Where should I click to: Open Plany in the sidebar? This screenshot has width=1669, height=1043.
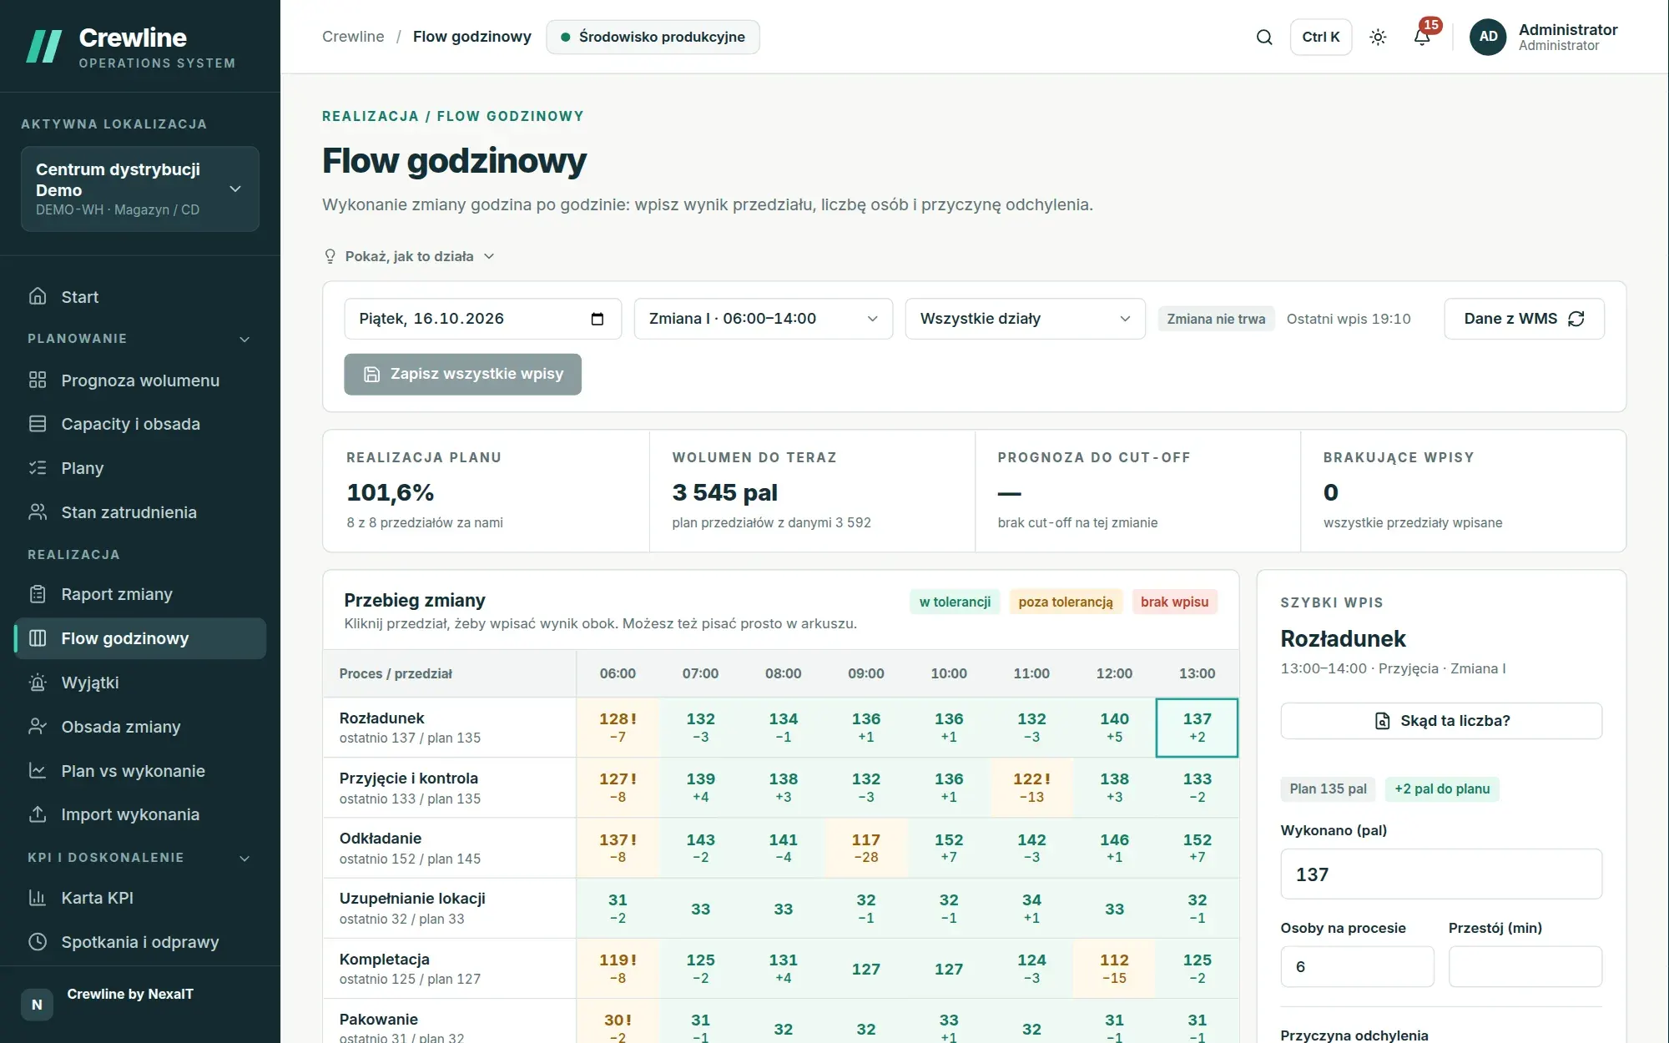pos(140,468)
